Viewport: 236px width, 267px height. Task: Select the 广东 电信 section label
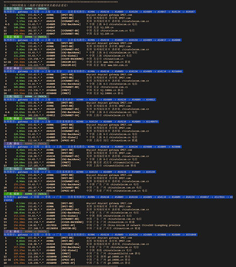pos(13,169)
